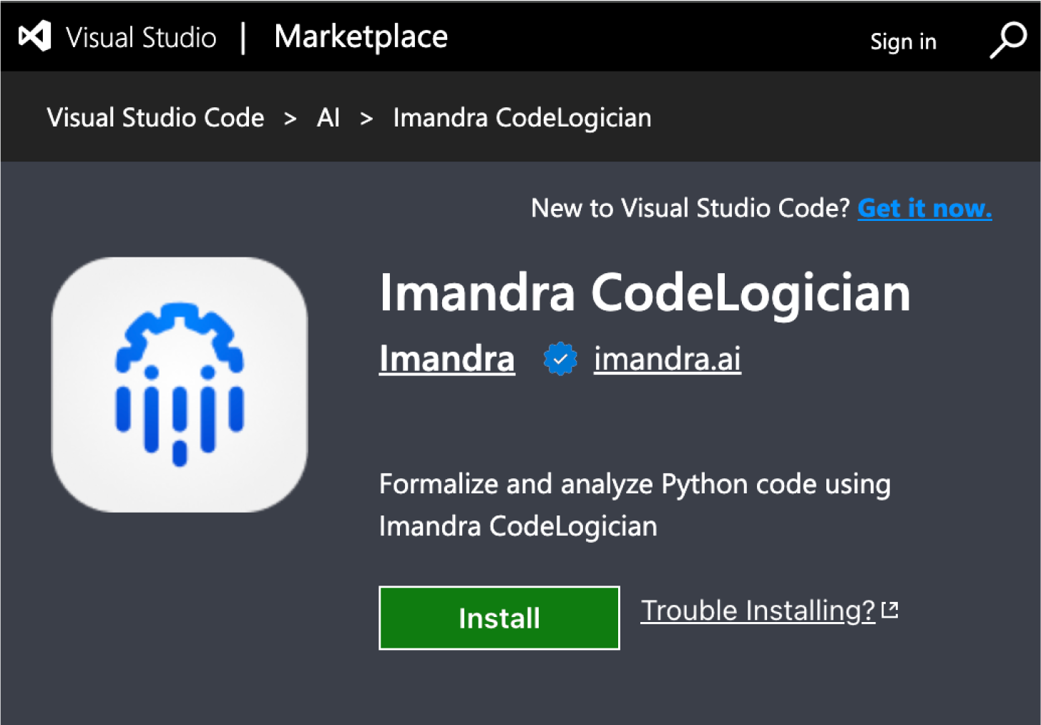1041x725 pixels.
Task: Select the verified checkmark next to Imandra
Action: (x=560, y=358)
